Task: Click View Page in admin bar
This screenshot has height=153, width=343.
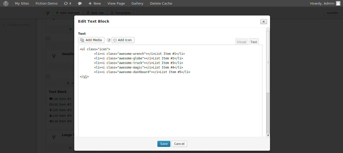Action: click(116, 4)
